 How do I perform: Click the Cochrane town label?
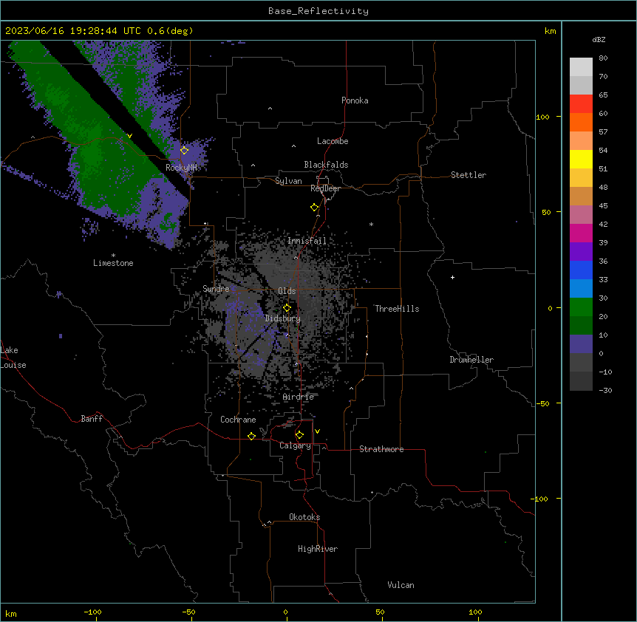pyautogui.click(x=238, y=420)
